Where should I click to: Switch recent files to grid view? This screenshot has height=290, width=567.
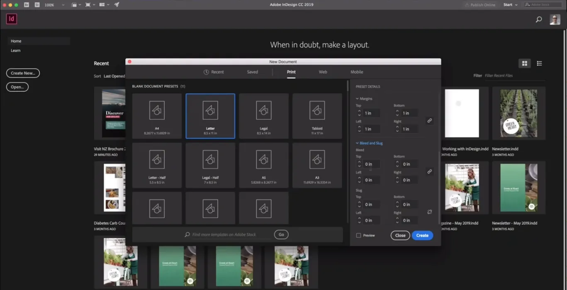[524, 63]
